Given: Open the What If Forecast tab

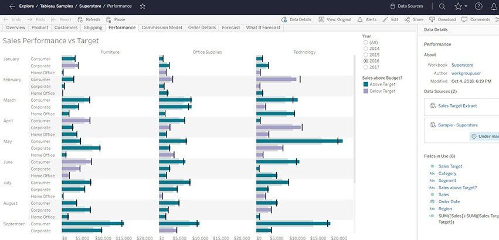Looking at the screenshot, I should pyautogui.click(x=263, y=28).
